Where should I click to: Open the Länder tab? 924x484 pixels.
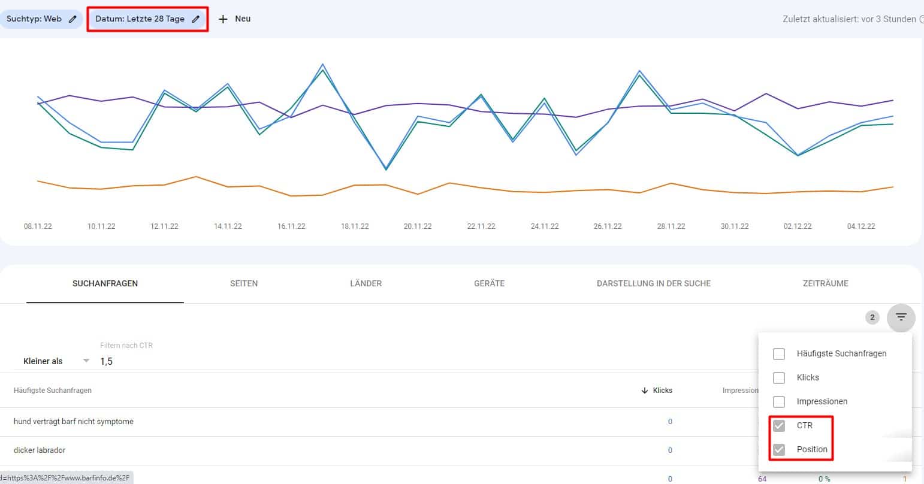click(366, 283)
